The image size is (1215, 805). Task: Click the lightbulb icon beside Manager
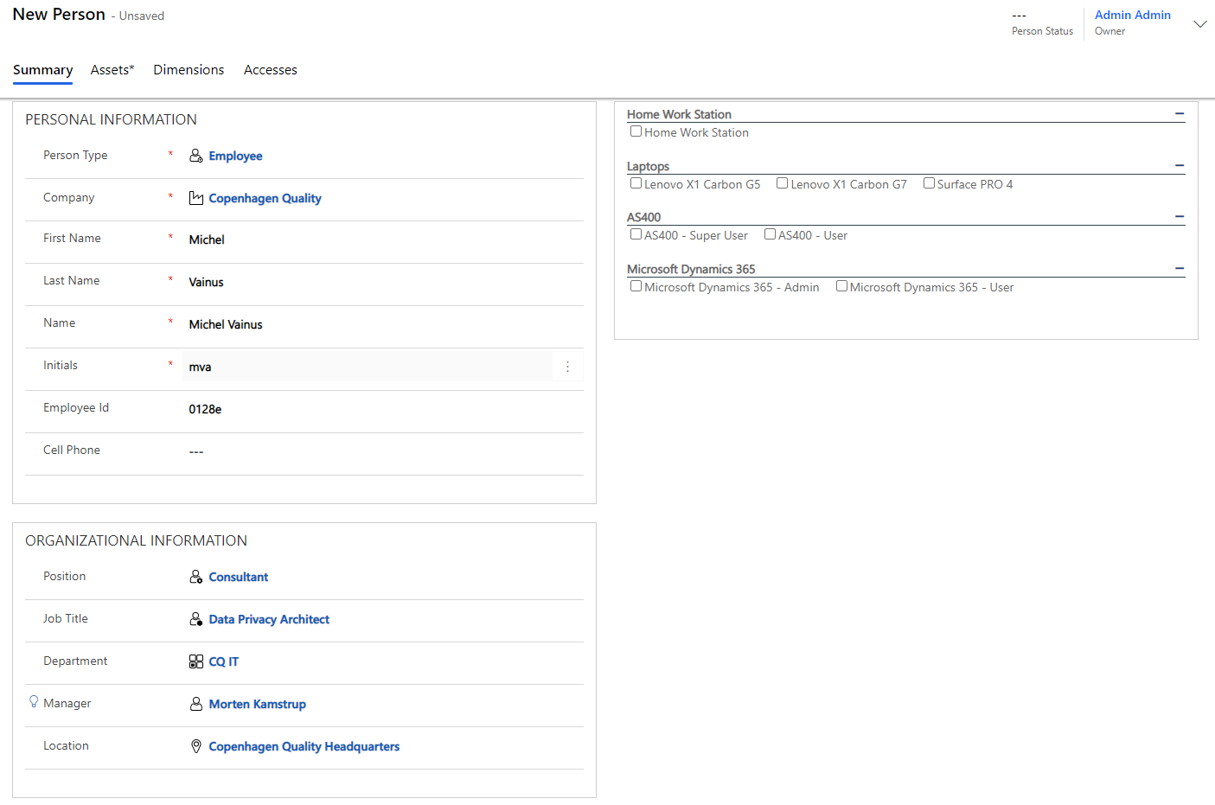click(x=34, y=701)
